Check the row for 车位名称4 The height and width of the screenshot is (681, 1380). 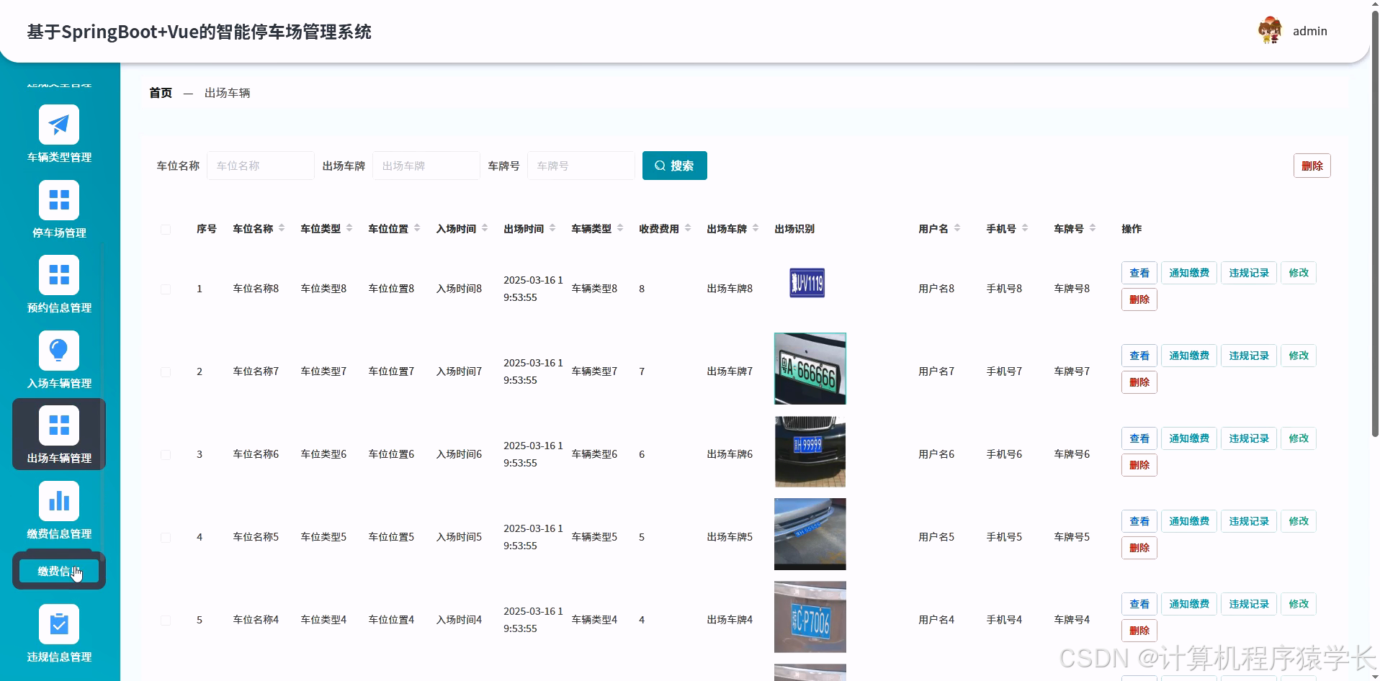pos(166,621)
